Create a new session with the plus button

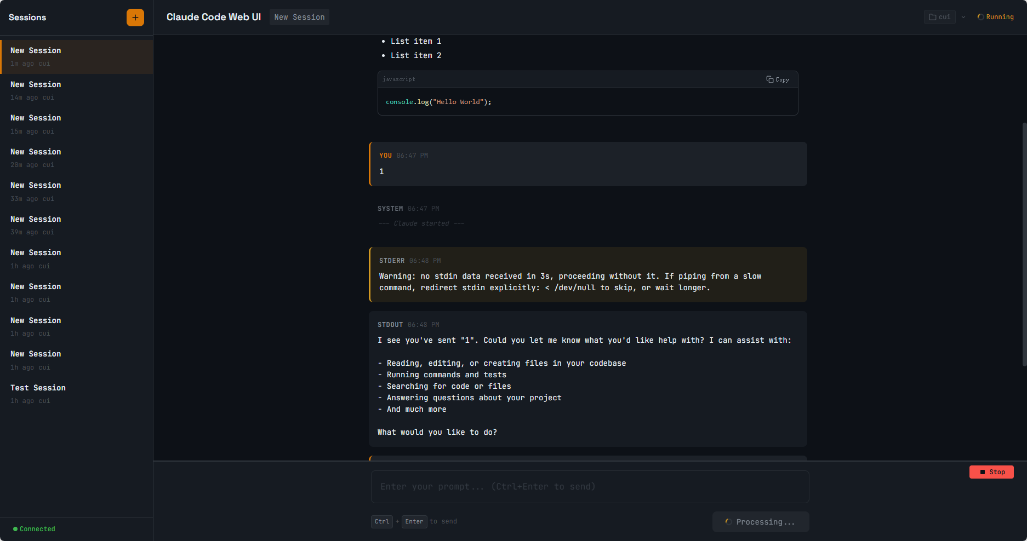135,18
